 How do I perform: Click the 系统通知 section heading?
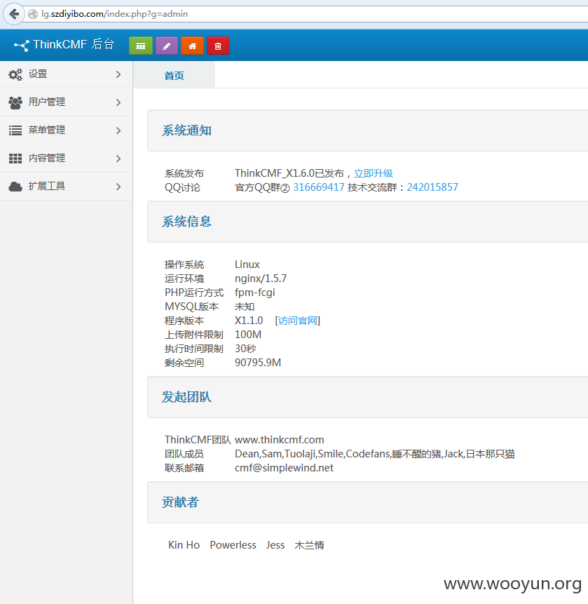pos(186,130)
